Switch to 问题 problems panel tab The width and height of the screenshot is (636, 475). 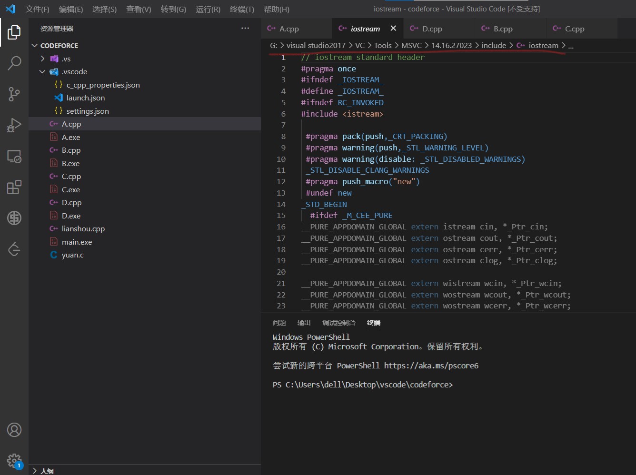[279, 323]
